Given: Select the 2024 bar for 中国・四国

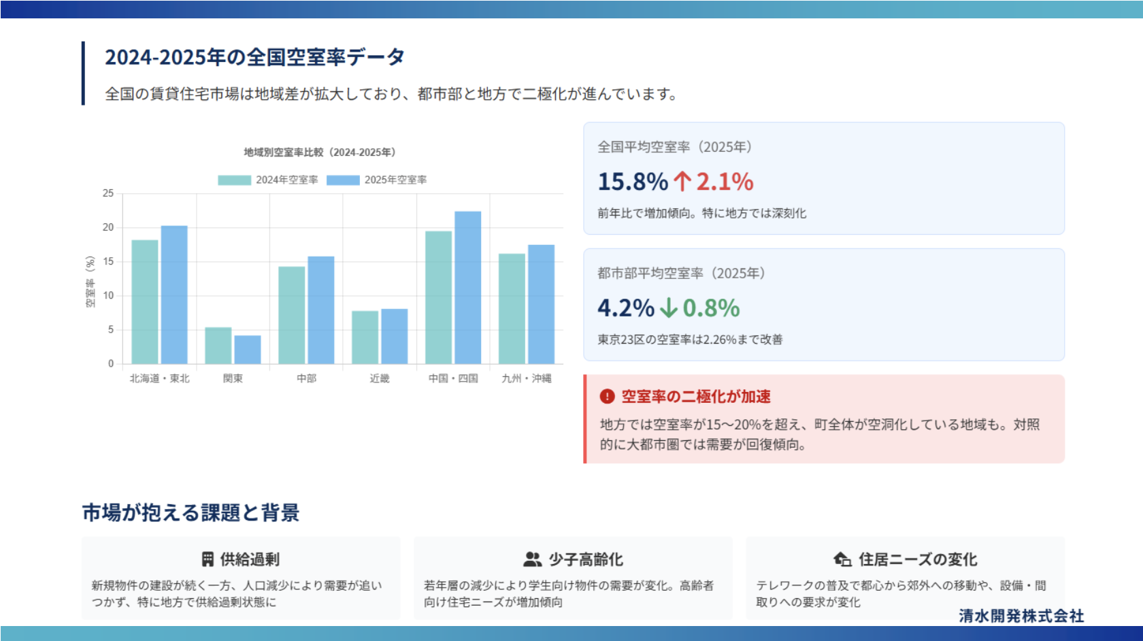Looking at the screenshot, I should pos(439,297).
